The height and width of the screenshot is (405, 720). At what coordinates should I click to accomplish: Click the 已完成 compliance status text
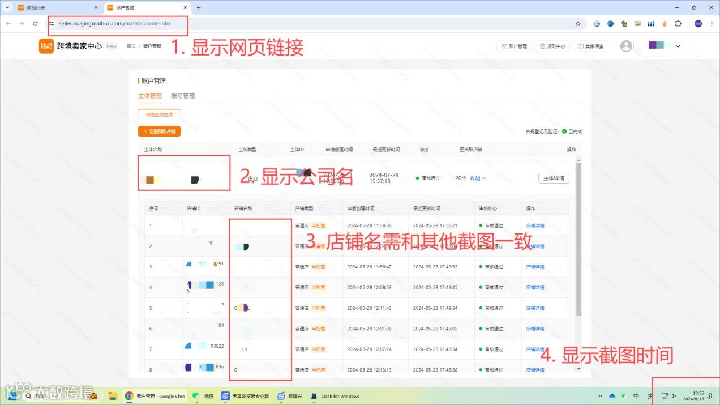click(x=575, y=131)
